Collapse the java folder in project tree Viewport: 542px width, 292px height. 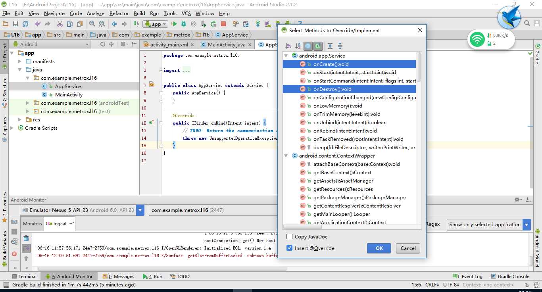point(20,70)
